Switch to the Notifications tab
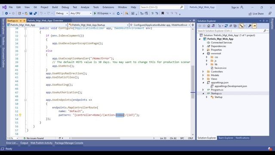Image resolution: width=275 pixels, height=155 pixels. pos(242,138)
